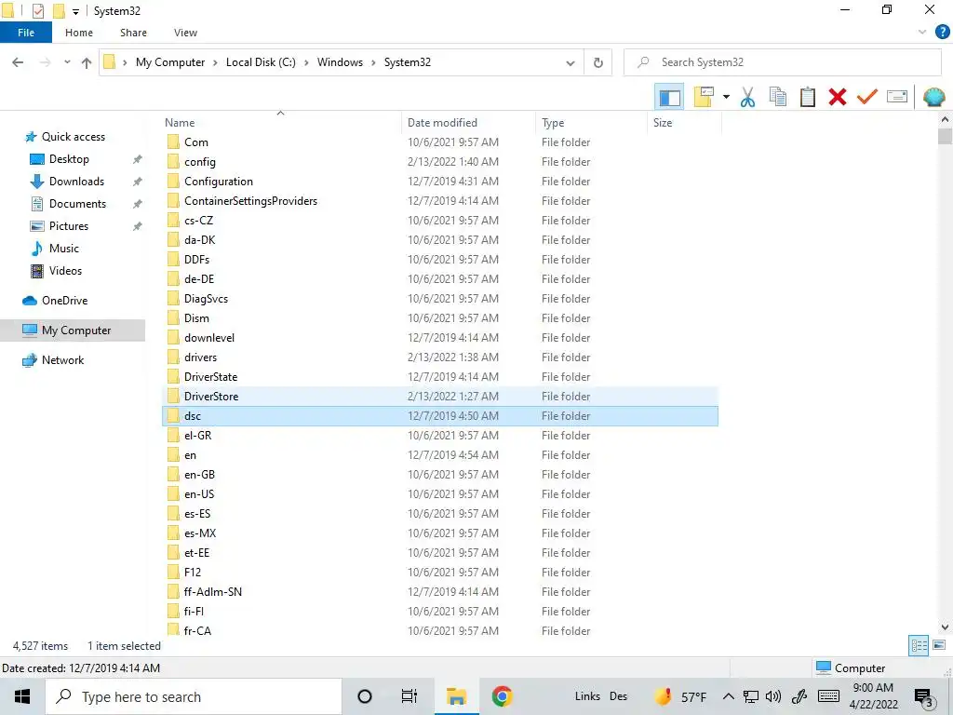Viewport: 953px width, 715px height.
Task: Sort by Date modified column header
Action: tap(442, 123)
